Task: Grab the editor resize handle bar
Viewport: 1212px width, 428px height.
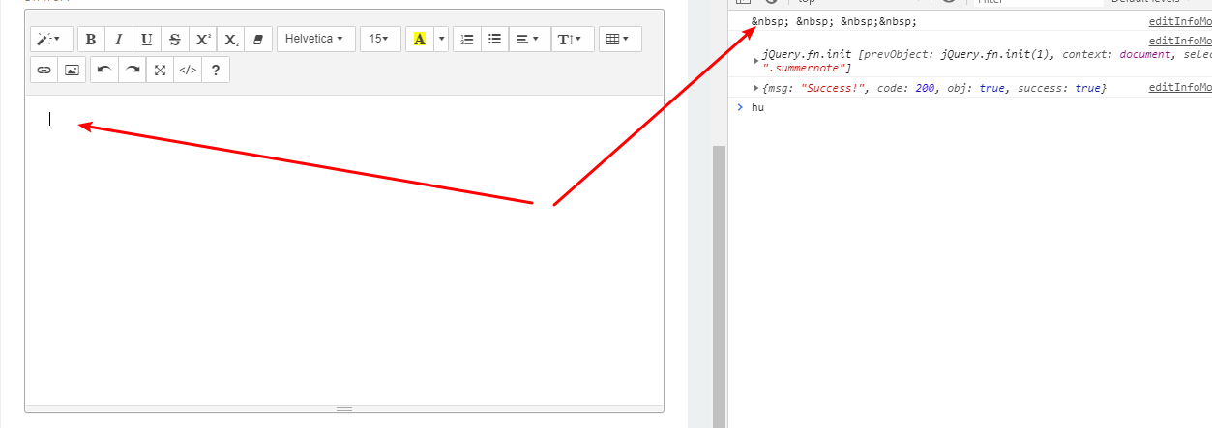Action: coord(344,408)
